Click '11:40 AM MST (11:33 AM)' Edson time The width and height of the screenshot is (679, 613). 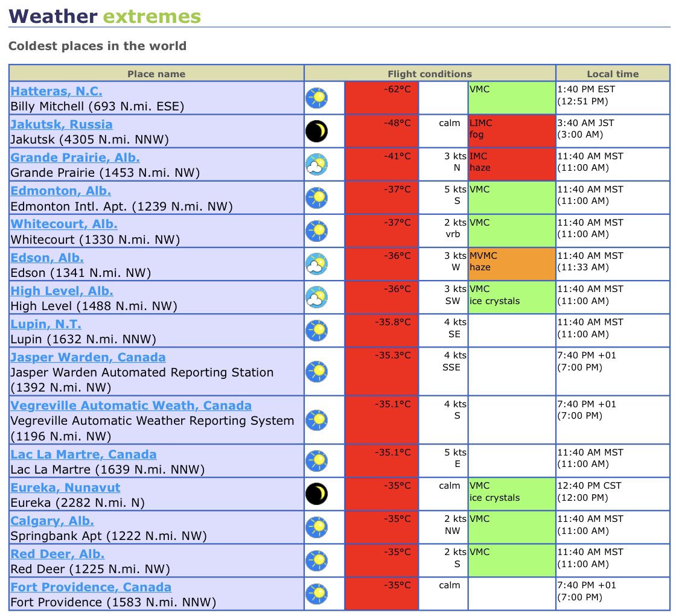point(591,261)
